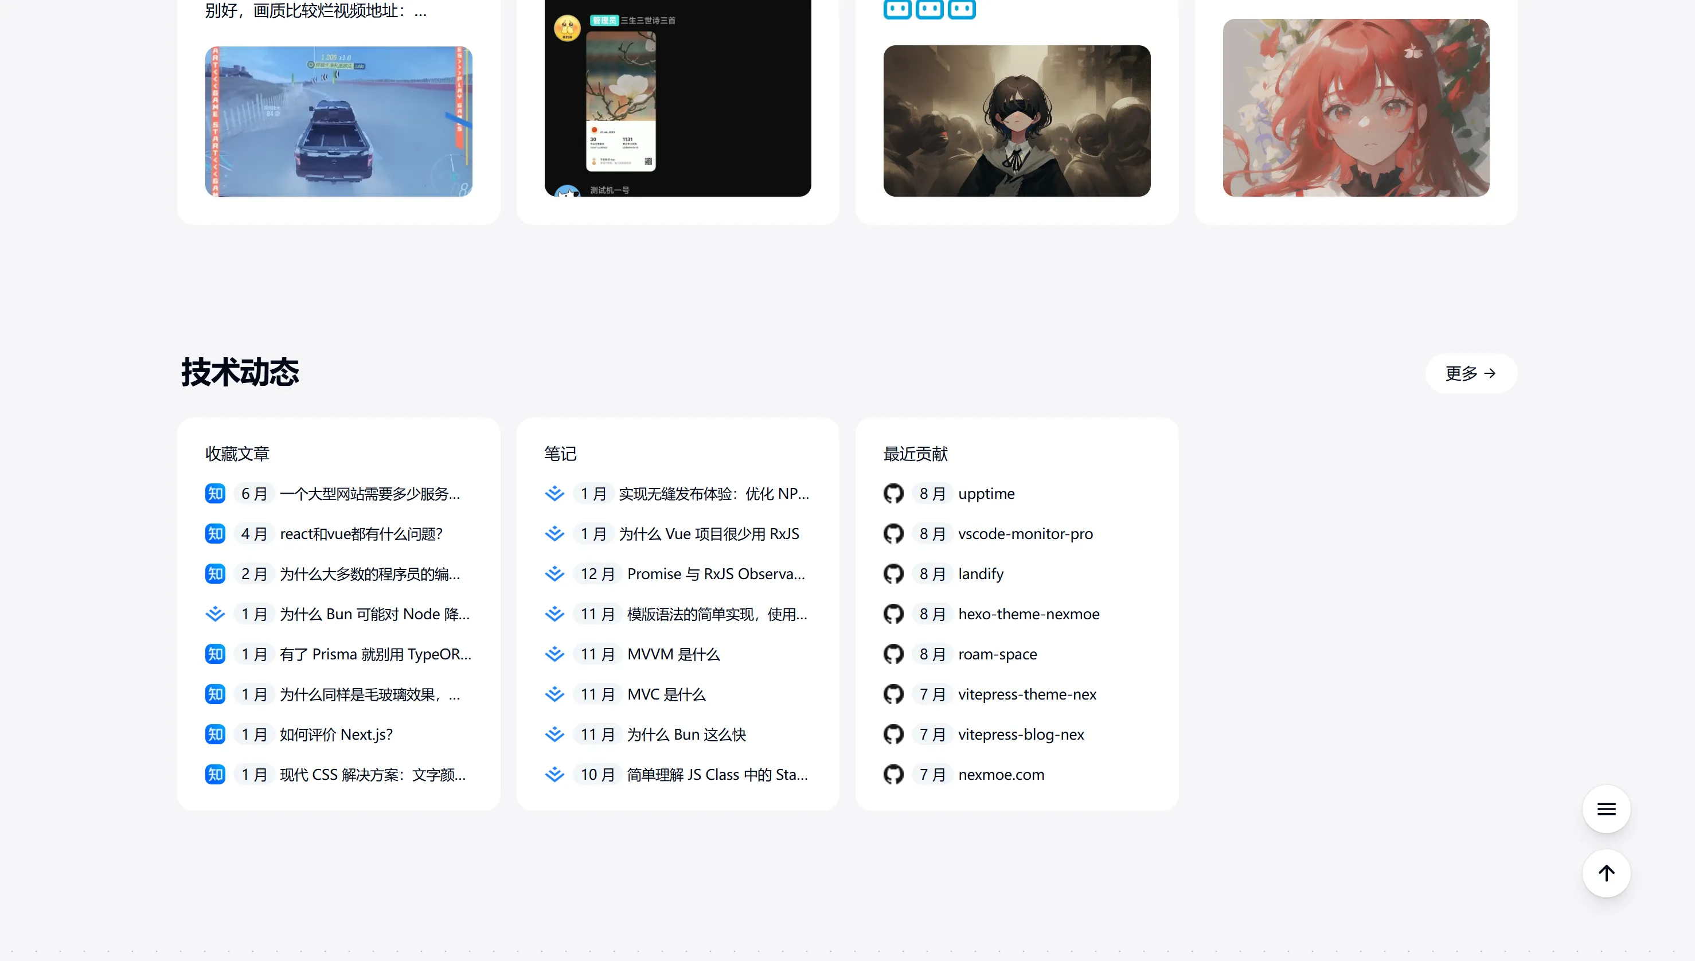Viewport: 1695px width, 961px height.
Task: Click the red-haired anime girl image
Action: coord(1356,109)
